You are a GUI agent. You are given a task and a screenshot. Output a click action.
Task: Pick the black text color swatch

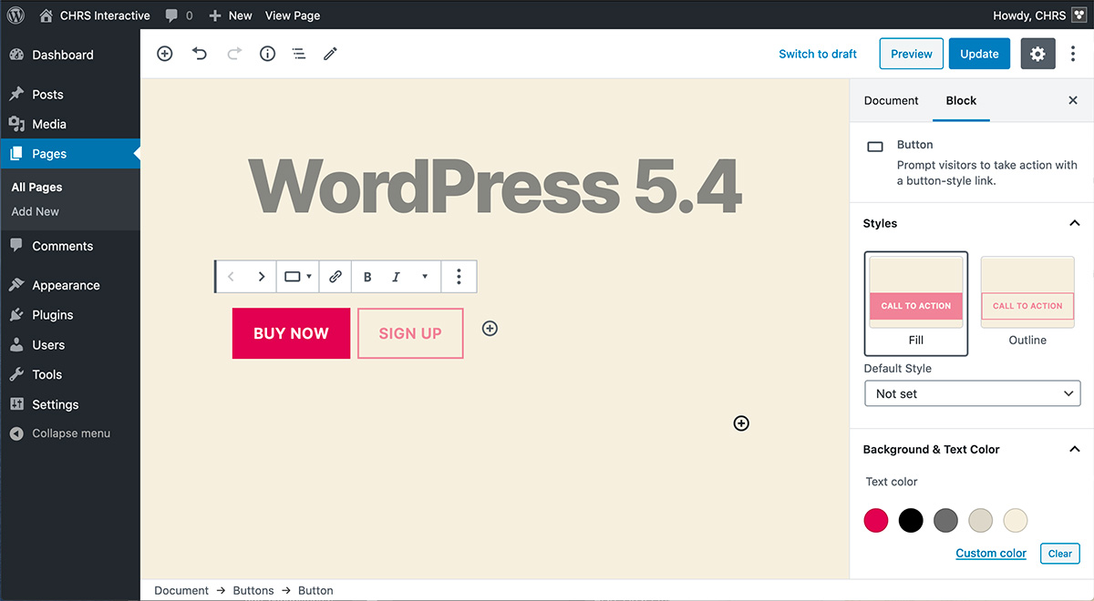coord(911,521)
